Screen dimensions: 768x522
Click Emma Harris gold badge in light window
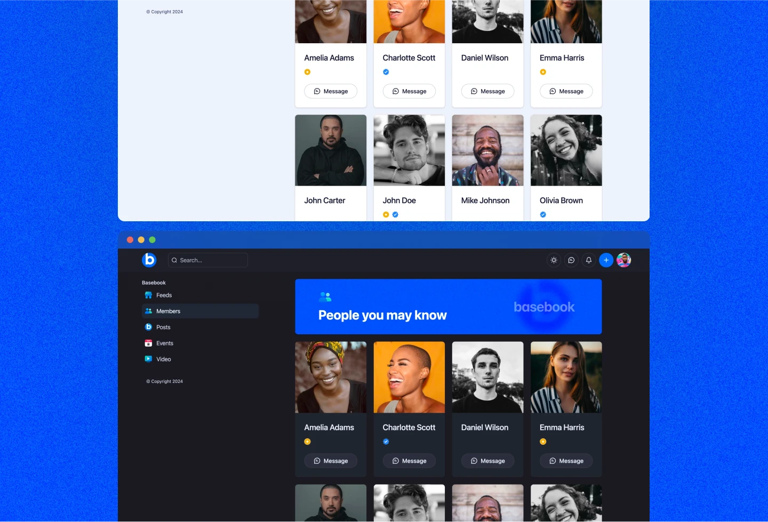tap(543, 72)
